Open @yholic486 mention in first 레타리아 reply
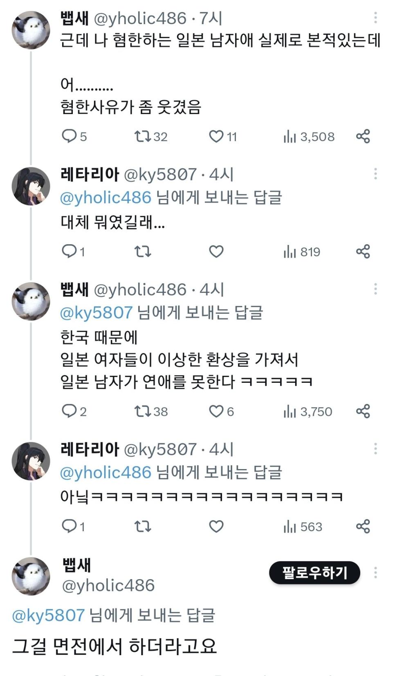This screenshot has height=676, width=395. (x=105, y=198)
